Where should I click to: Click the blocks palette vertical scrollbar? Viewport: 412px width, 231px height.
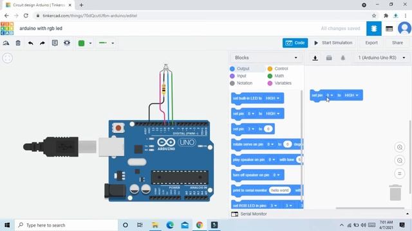click(301, 147)
